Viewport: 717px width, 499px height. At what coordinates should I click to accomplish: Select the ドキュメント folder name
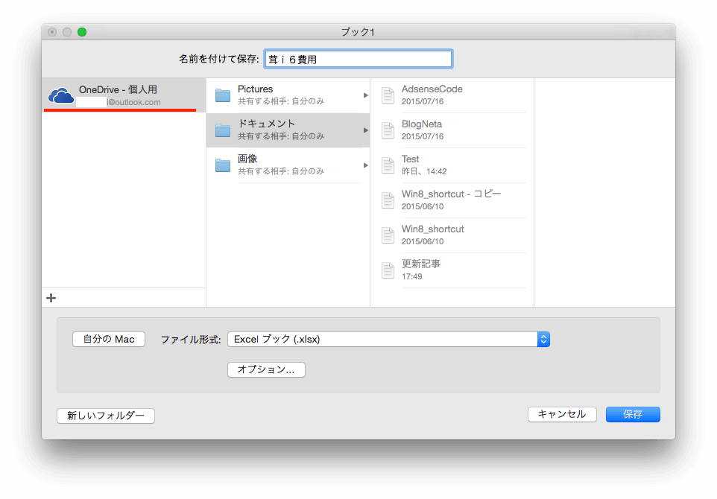267,124
